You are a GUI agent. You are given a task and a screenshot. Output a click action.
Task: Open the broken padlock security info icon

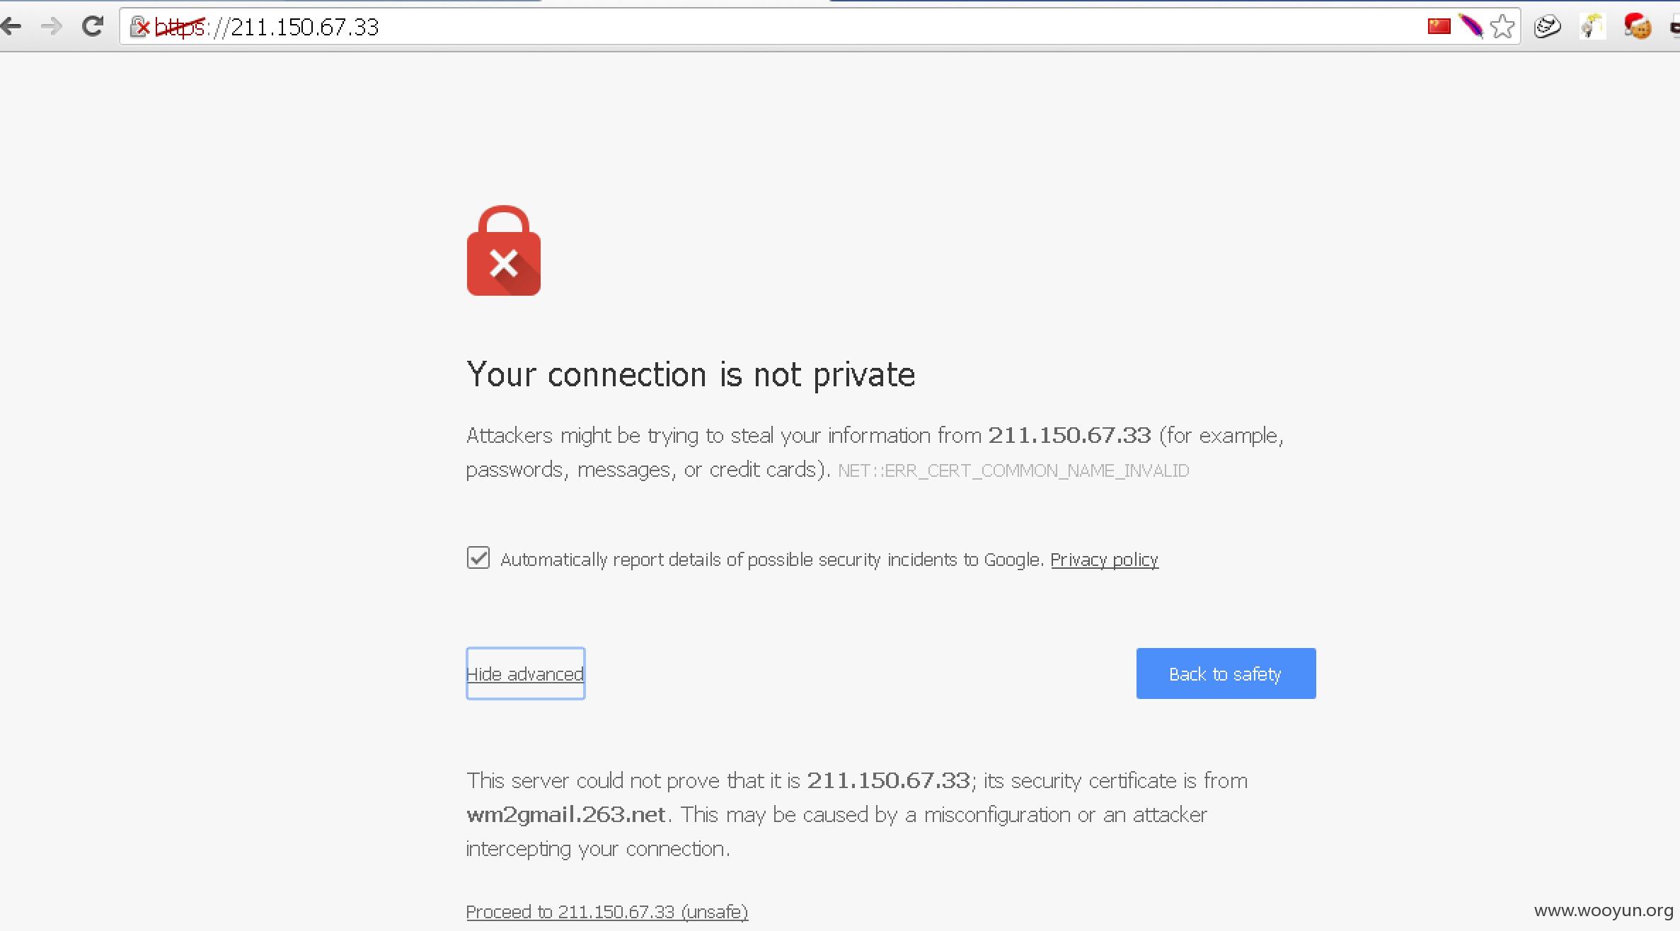point(140,27)
